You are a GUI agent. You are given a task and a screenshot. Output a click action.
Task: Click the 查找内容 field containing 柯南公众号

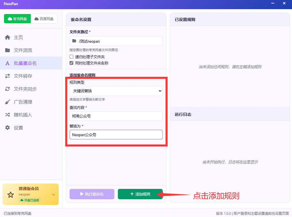[116, 116]
